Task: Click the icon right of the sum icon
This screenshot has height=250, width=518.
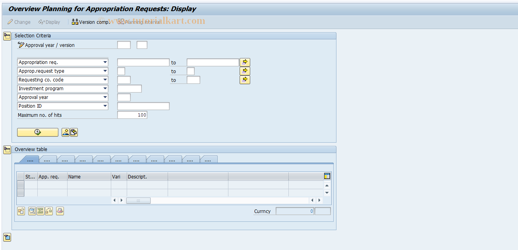Action: 49,211
